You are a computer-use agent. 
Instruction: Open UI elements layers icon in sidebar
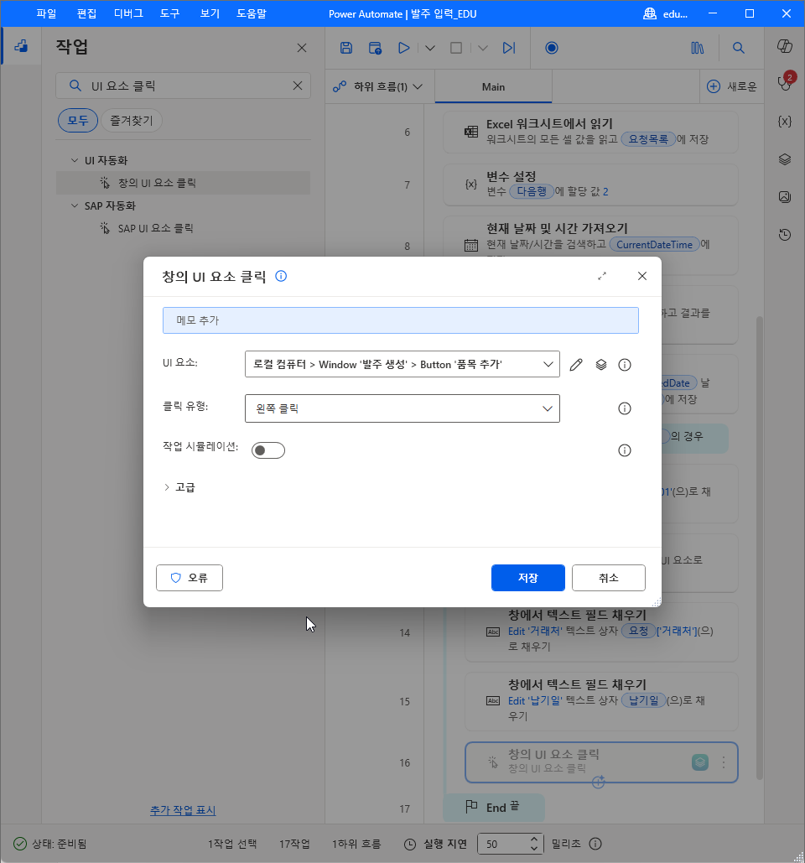pos(785,159)
